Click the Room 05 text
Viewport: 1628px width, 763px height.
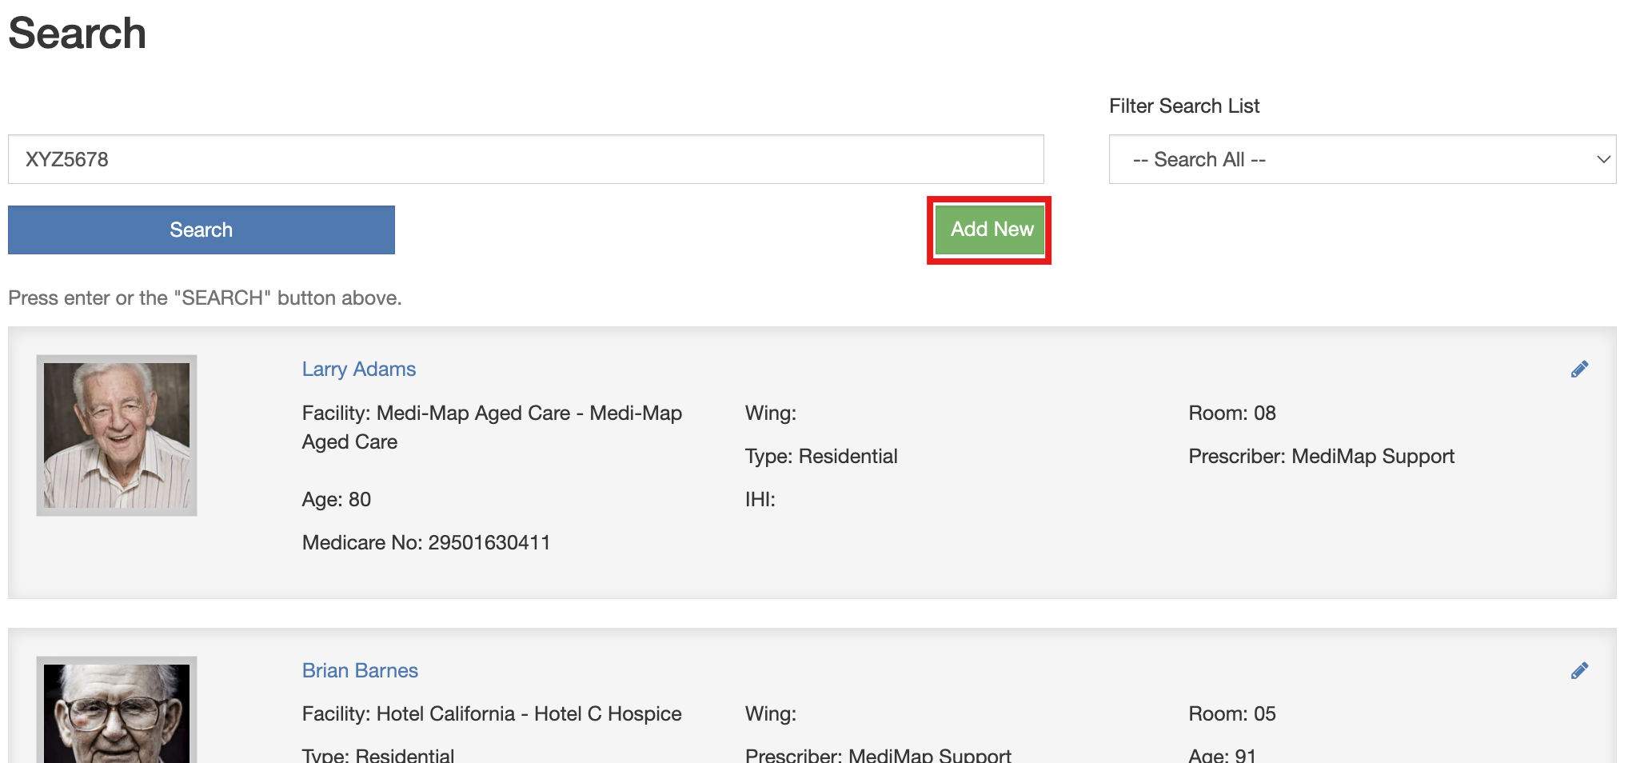(x=1231, y=713)
